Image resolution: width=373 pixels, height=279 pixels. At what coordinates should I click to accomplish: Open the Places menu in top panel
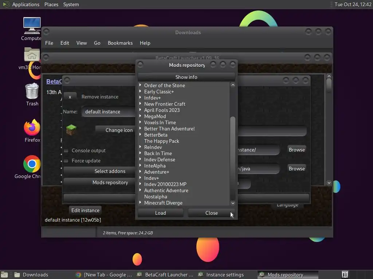click(51, 4)
